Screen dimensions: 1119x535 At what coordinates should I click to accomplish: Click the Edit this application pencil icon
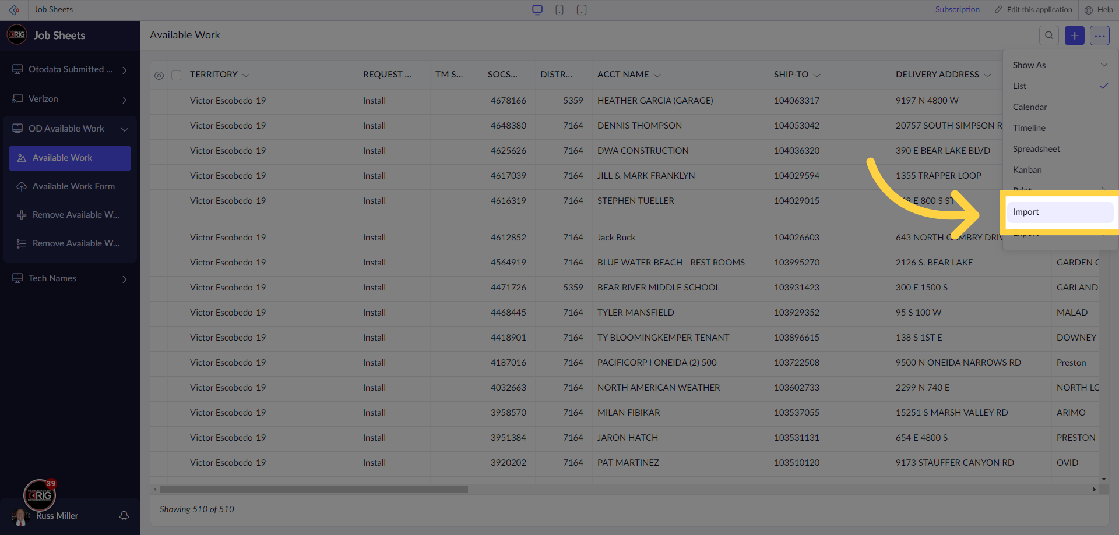pos(998,10)
